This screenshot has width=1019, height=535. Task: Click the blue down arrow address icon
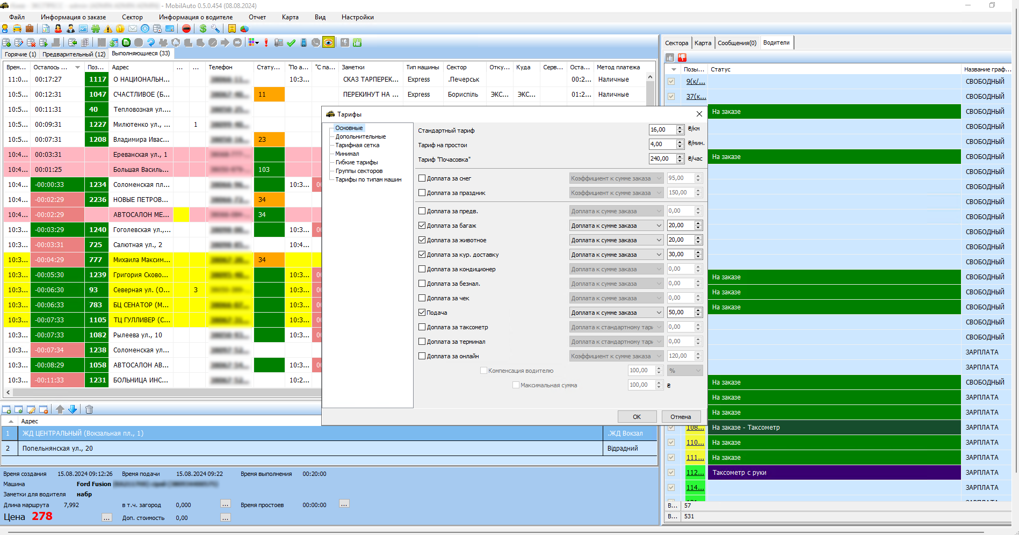73,409
